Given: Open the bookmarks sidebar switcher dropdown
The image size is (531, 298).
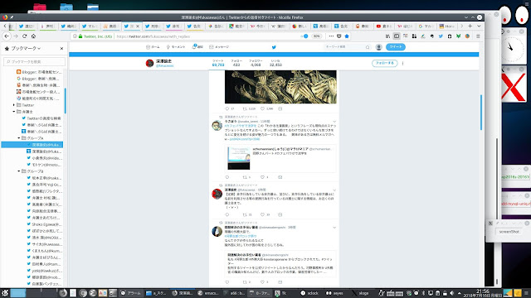Looking at the screenshot, I should 26,48.
